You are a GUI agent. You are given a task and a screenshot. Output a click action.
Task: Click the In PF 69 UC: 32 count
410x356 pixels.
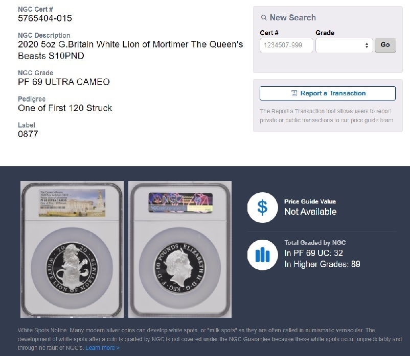[313, 253]
